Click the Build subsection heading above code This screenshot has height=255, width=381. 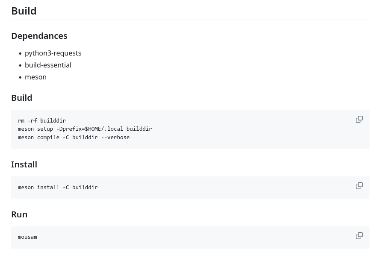point(22,98)
